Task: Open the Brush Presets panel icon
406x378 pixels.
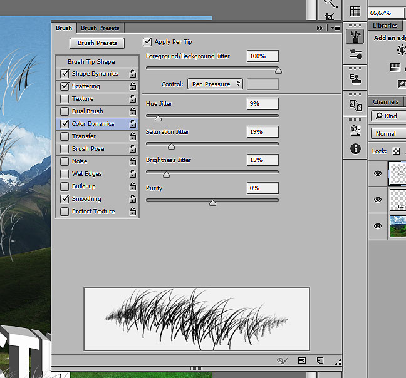Action: (355, 54)
